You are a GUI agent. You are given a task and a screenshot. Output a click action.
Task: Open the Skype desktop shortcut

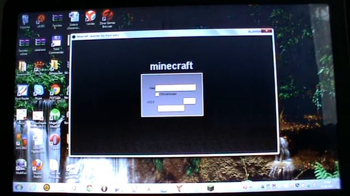[x=39, y=91]
